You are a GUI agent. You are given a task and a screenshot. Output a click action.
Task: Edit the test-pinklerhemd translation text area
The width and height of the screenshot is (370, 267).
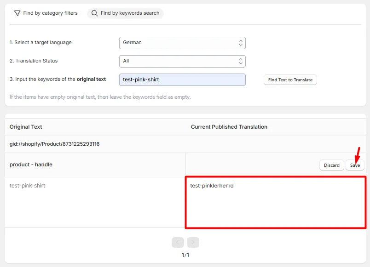coord(276,202)
